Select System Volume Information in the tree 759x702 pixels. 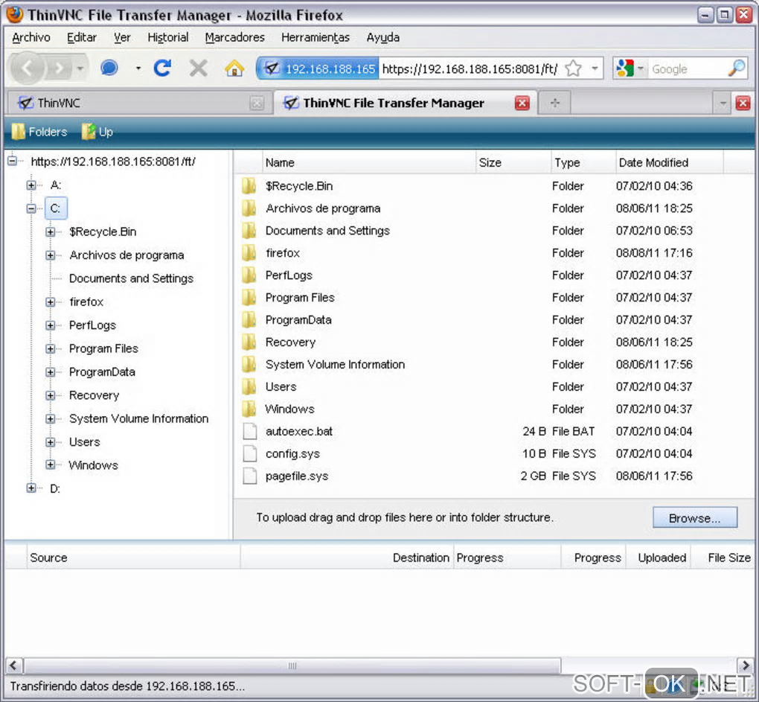click(x=139, y=418)
